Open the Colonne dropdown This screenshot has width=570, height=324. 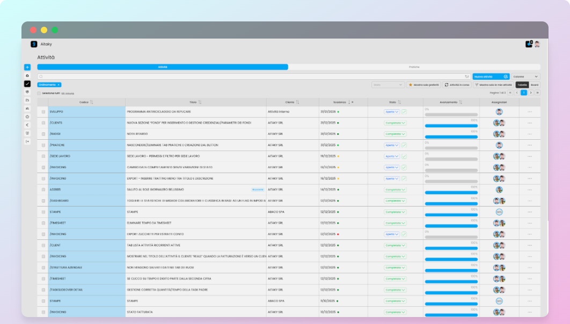[527, 76]
